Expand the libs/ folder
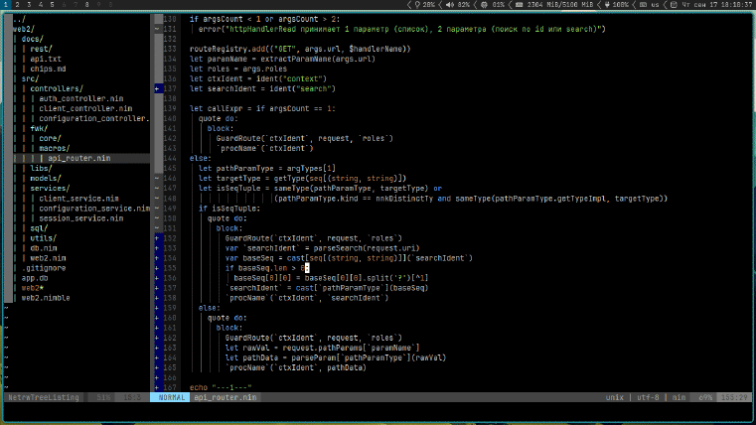Image resolution: width=756 pixels, height=425 pixels. click(x=41, y=169)
